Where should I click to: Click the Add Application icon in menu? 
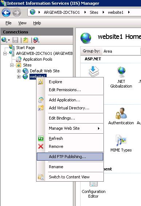pyautogui.click(x=41, y=100)
